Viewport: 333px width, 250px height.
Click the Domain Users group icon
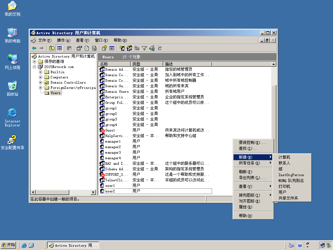click(x=102, y=91)
